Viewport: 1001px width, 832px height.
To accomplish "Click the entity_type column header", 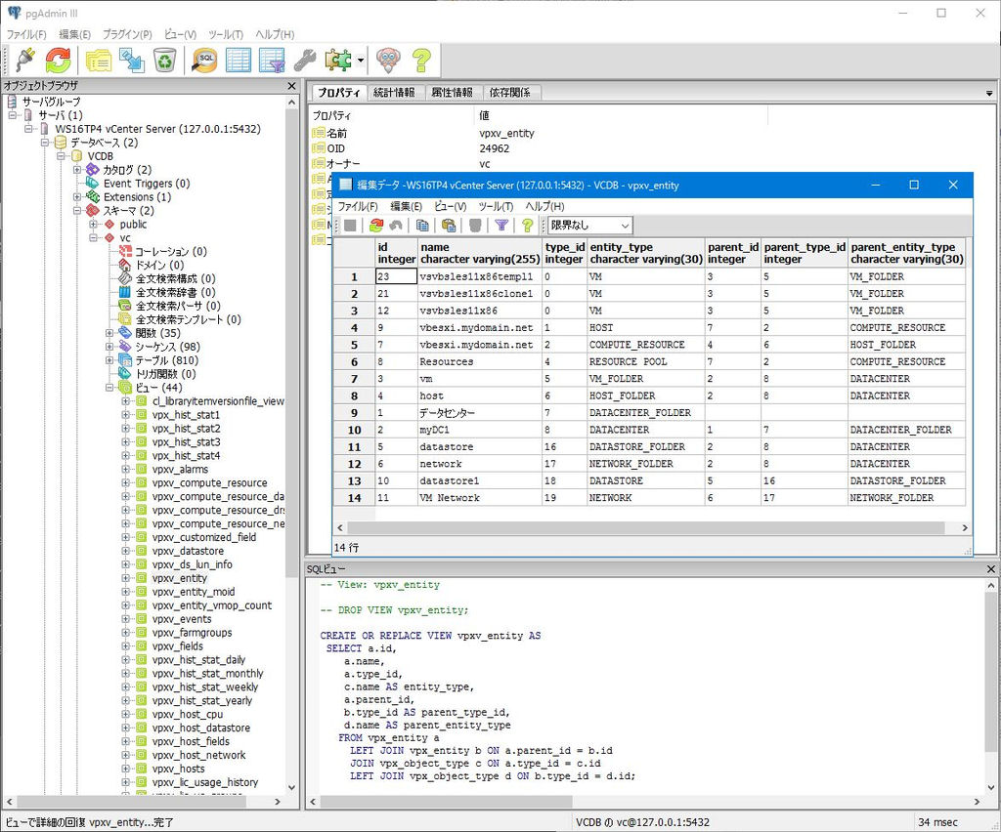I will click(645, 253).
